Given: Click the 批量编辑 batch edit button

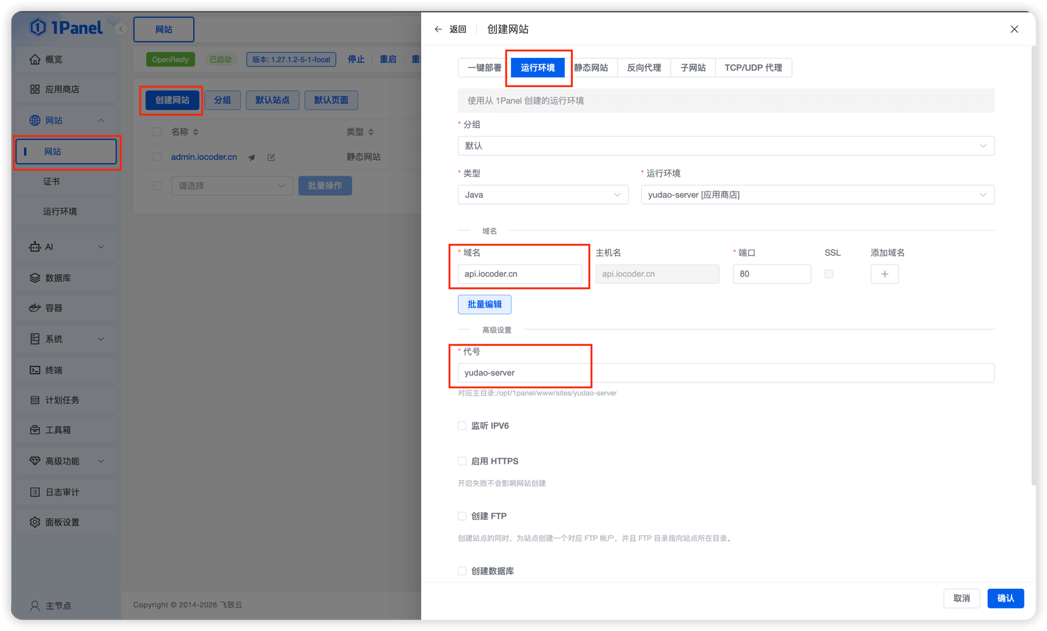Looking at the screenshot, I should pyautogui.click(x=484, y=304).
